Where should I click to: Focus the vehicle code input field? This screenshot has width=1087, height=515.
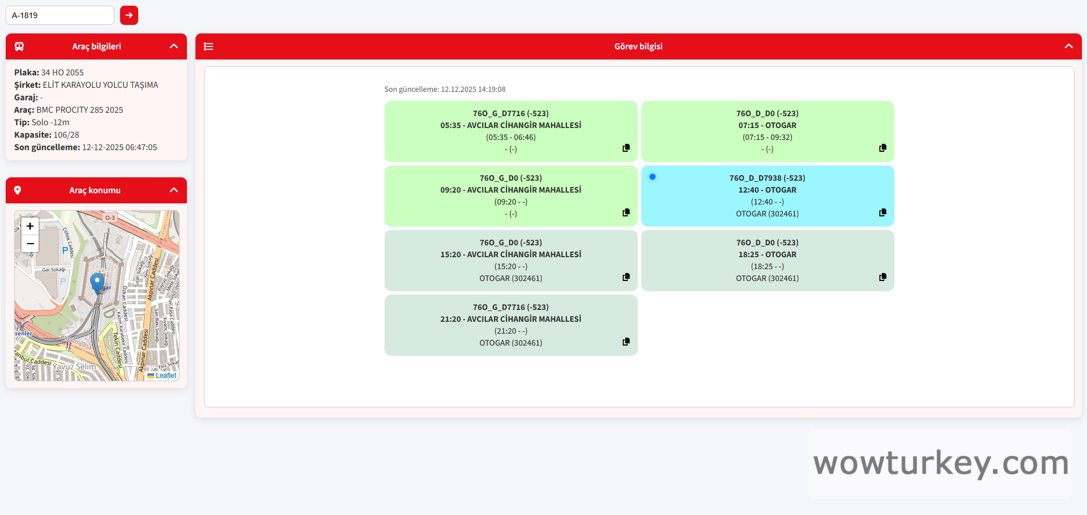pyautogui.click(x=60, y=15)
